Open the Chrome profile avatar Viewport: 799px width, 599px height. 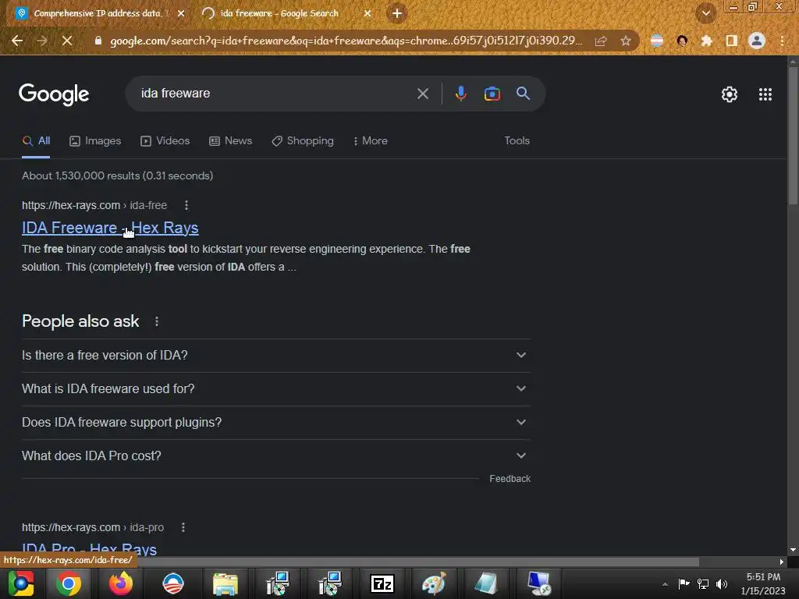pos(757,41)
